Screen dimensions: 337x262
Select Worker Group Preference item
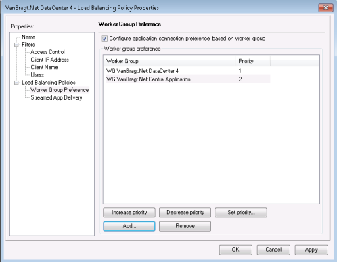(60, 90)
